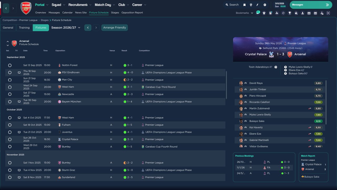Open the trophy shortcut icon
Image resolution: width=337 pixels, height=190 pixels.
click(x=290, y=13)
